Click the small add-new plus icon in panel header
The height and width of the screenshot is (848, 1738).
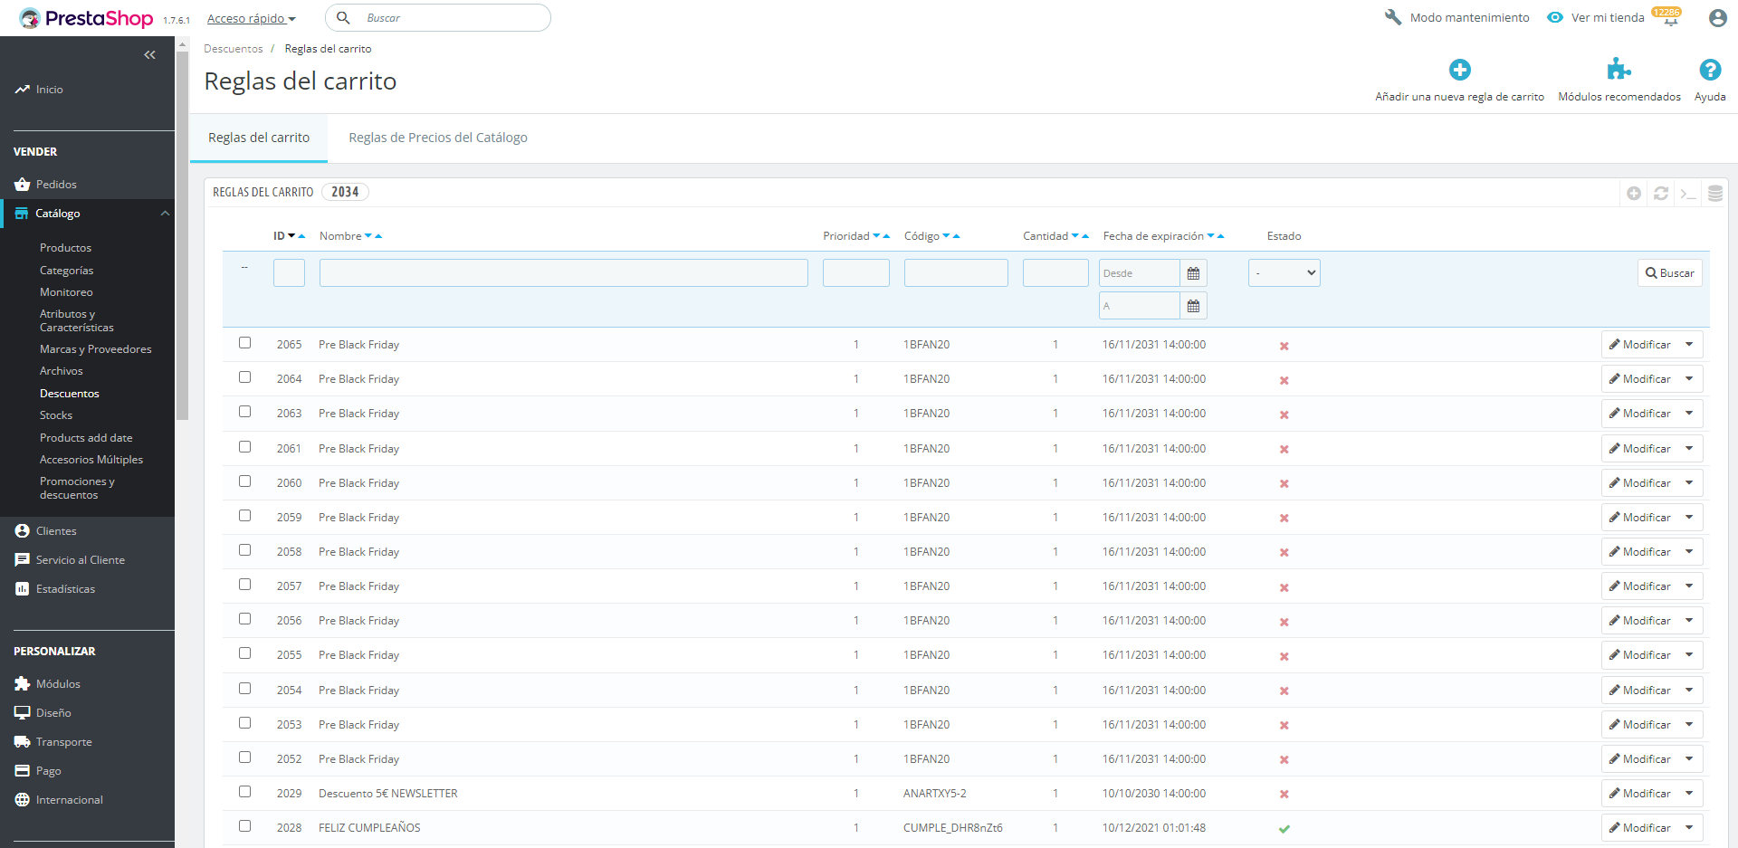1634,193
